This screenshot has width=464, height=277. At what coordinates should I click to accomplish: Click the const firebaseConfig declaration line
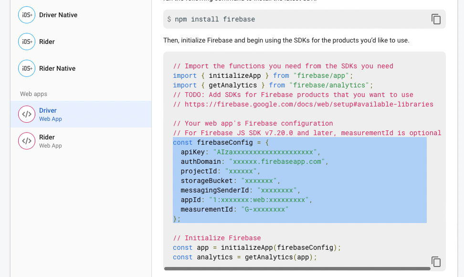[221, 142]
